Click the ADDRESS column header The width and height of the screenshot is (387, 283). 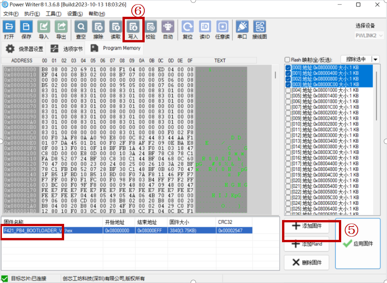click(22, 60)
